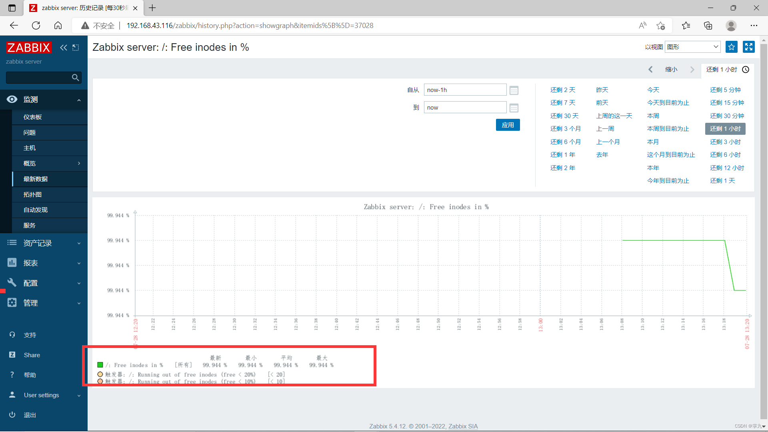The height and width of the screenshot is (432, 768).
Task: Click the sidebar search magnifier icon
Action: tap(75, 78)
